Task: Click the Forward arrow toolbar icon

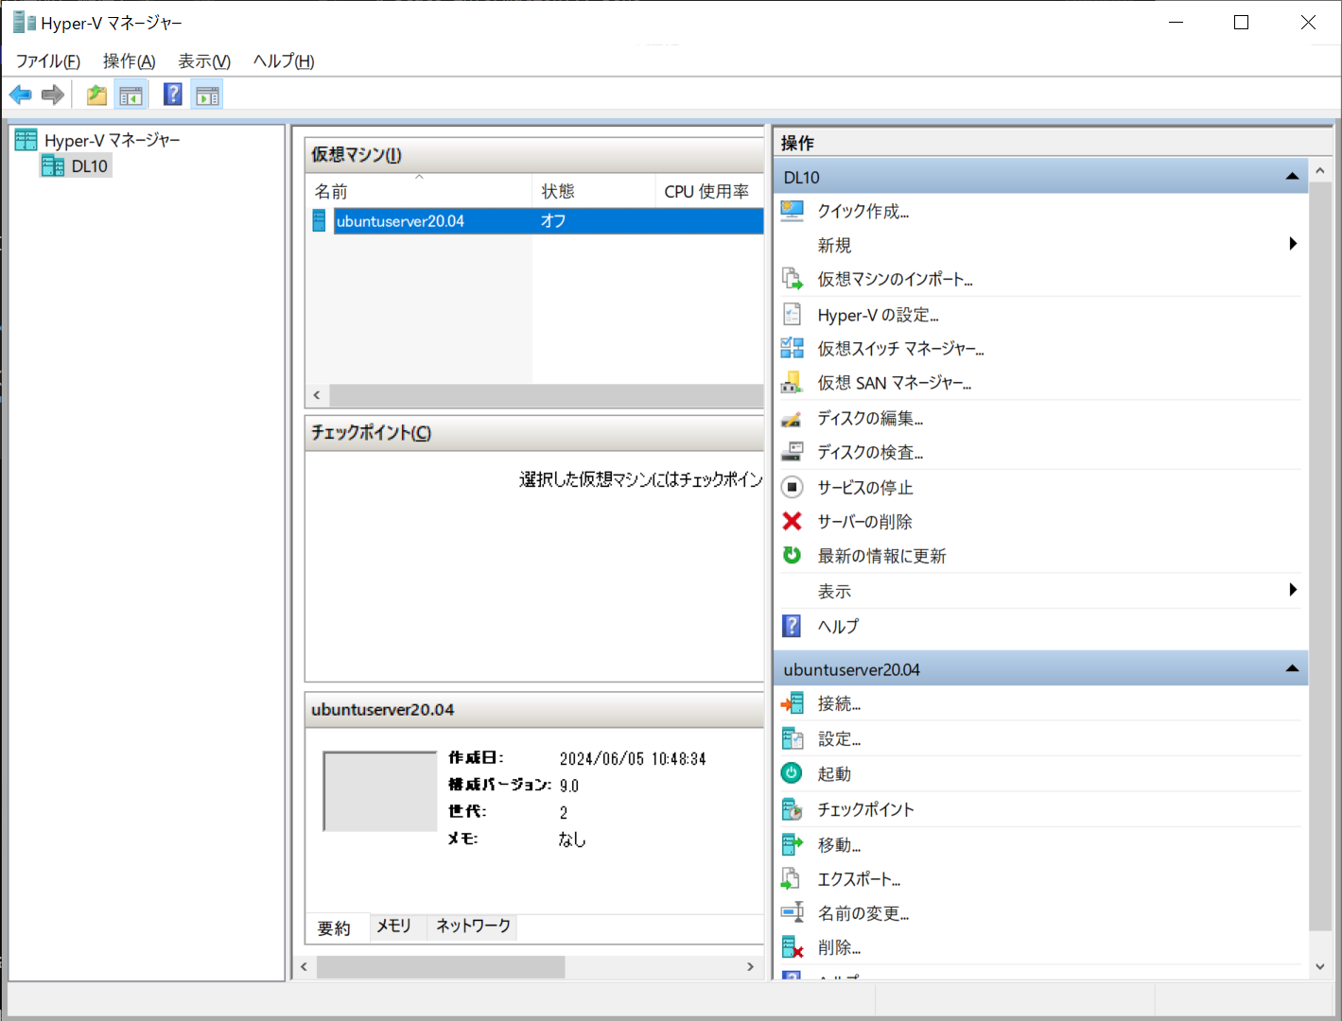Action: click(x=53, y=95)
